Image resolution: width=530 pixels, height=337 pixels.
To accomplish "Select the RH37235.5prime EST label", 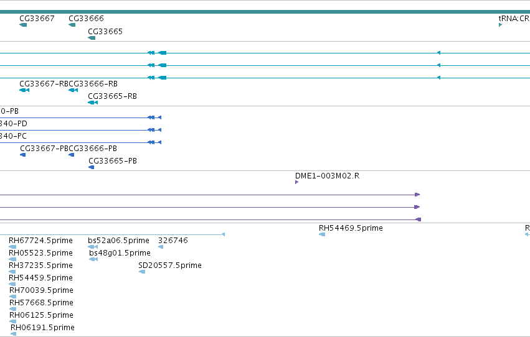I will click(x=40, y=265).
